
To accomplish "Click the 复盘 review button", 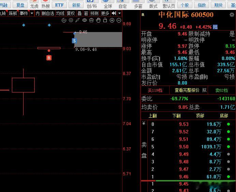I will 20,5.
